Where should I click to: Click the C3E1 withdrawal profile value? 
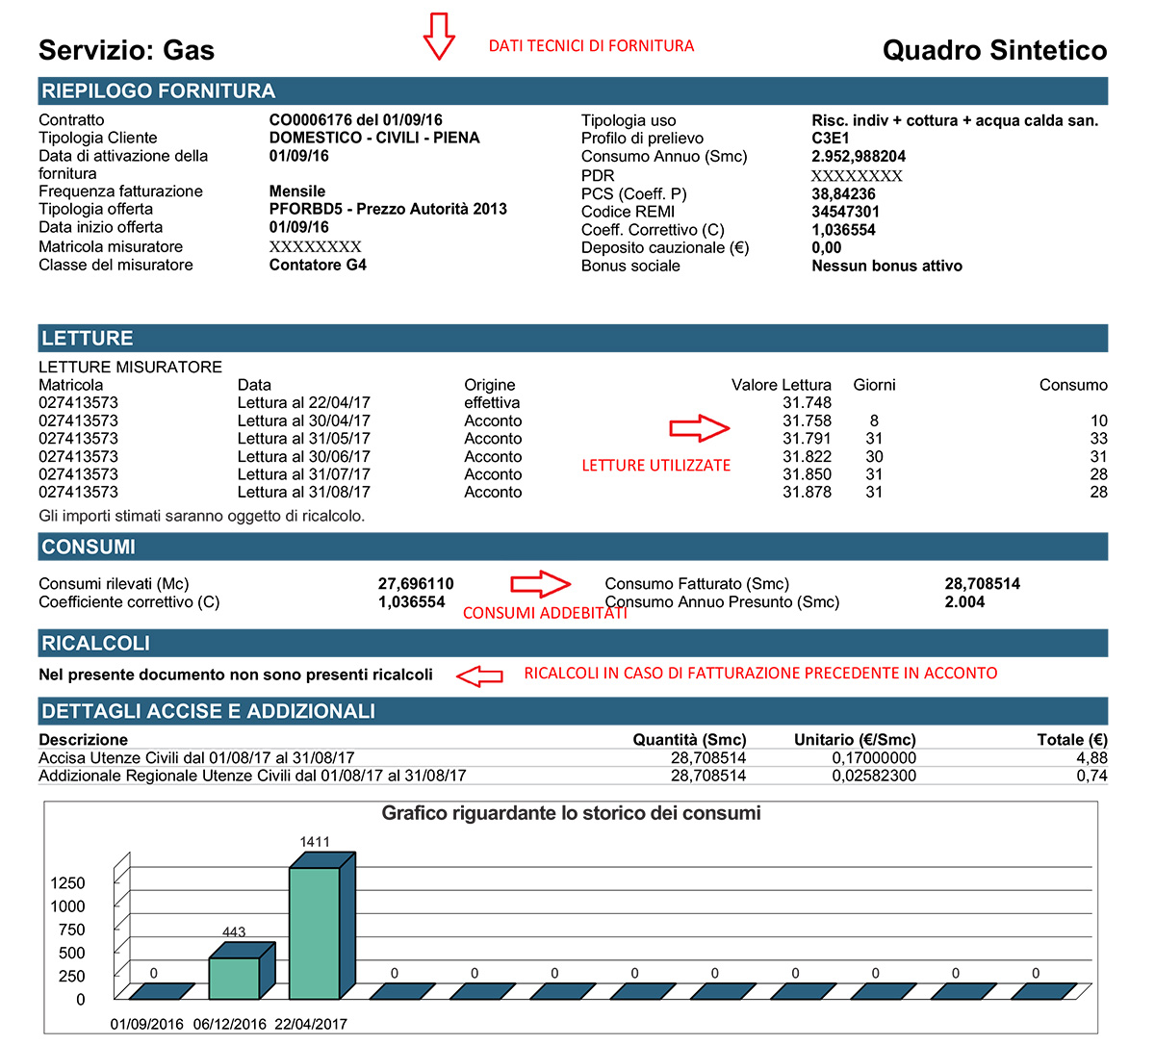[x=831, y=139]
